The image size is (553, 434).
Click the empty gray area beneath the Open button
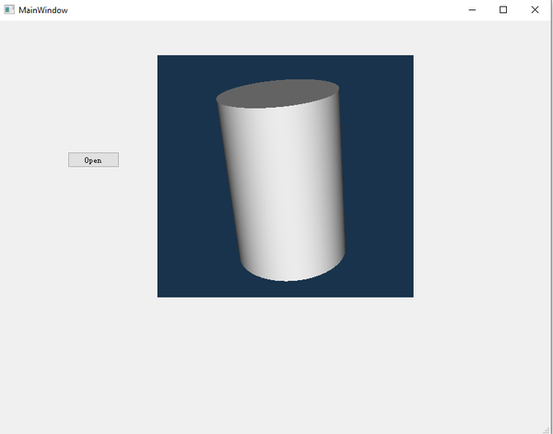[93, 247]
